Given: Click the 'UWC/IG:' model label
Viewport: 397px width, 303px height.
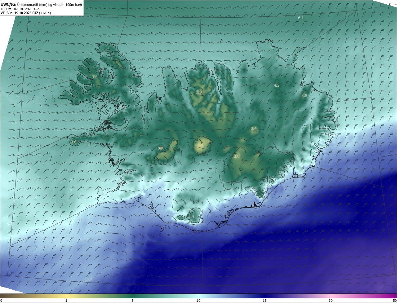Looking at the screenshot, I should pyautogui.click(x=9, y=4).
